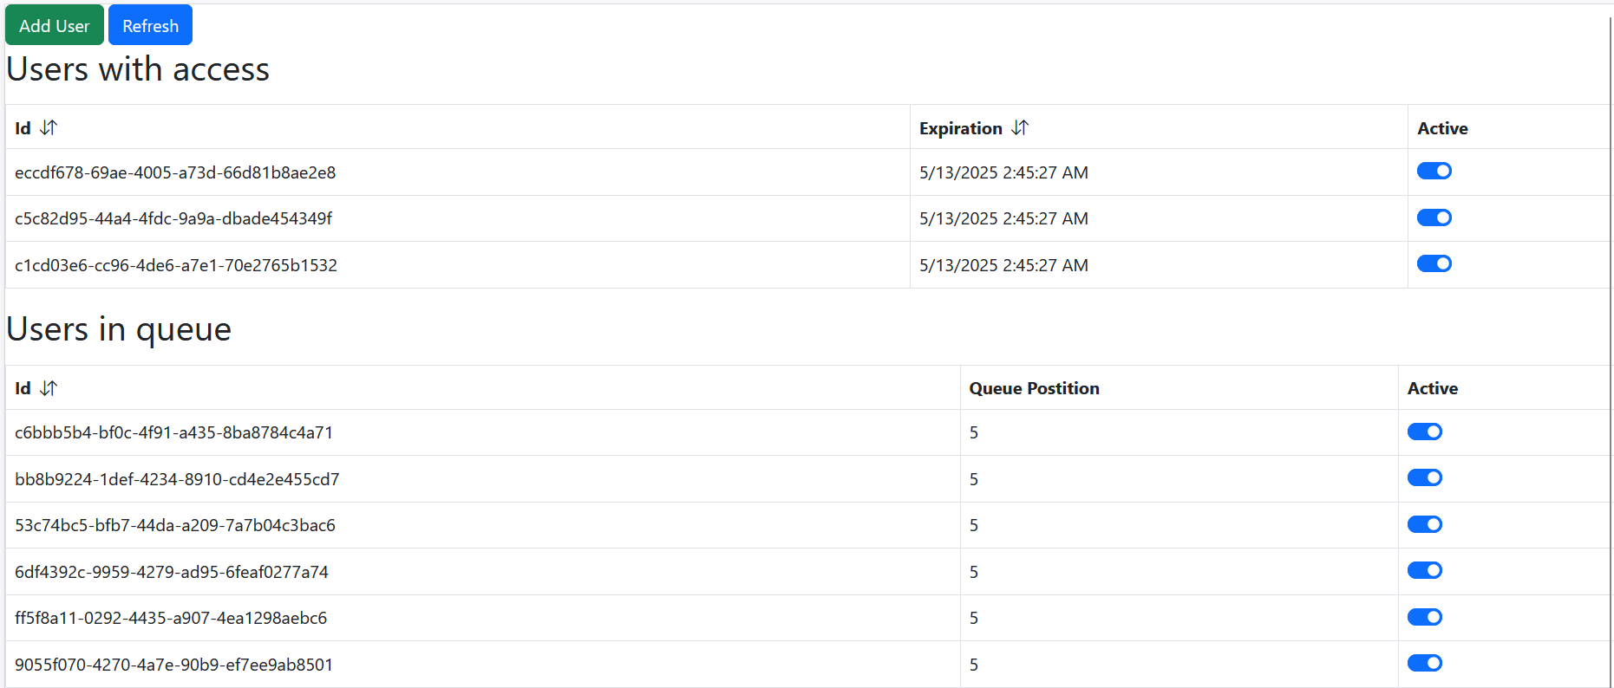1614x688 pixels.
Task: Turn off Active for user 9055f070
Action: click(1424, 664)
